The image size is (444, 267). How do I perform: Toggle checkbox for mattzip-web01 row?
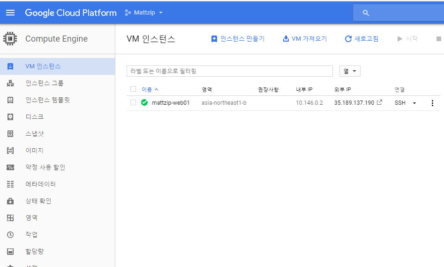(x=133, y=102)
